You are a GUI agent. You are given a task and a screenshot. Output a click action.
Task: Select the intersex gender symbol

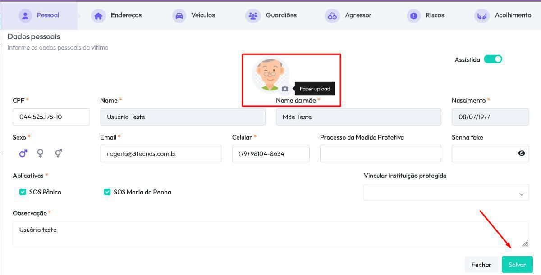point(58,153)
